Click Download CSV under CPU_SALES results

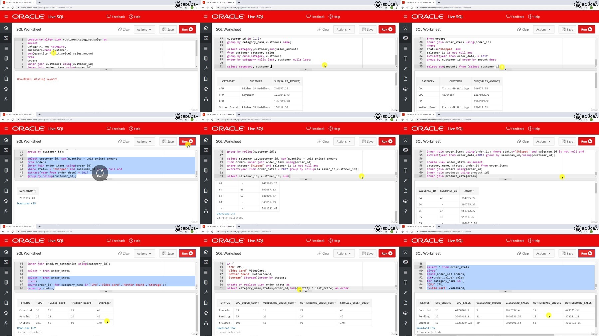click(426, 328)
